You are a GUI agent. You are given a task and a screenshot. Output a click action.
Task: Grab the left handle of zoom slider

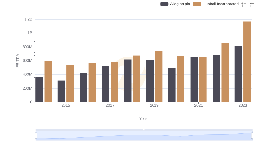pyautogui.click(x=36, y=135)
